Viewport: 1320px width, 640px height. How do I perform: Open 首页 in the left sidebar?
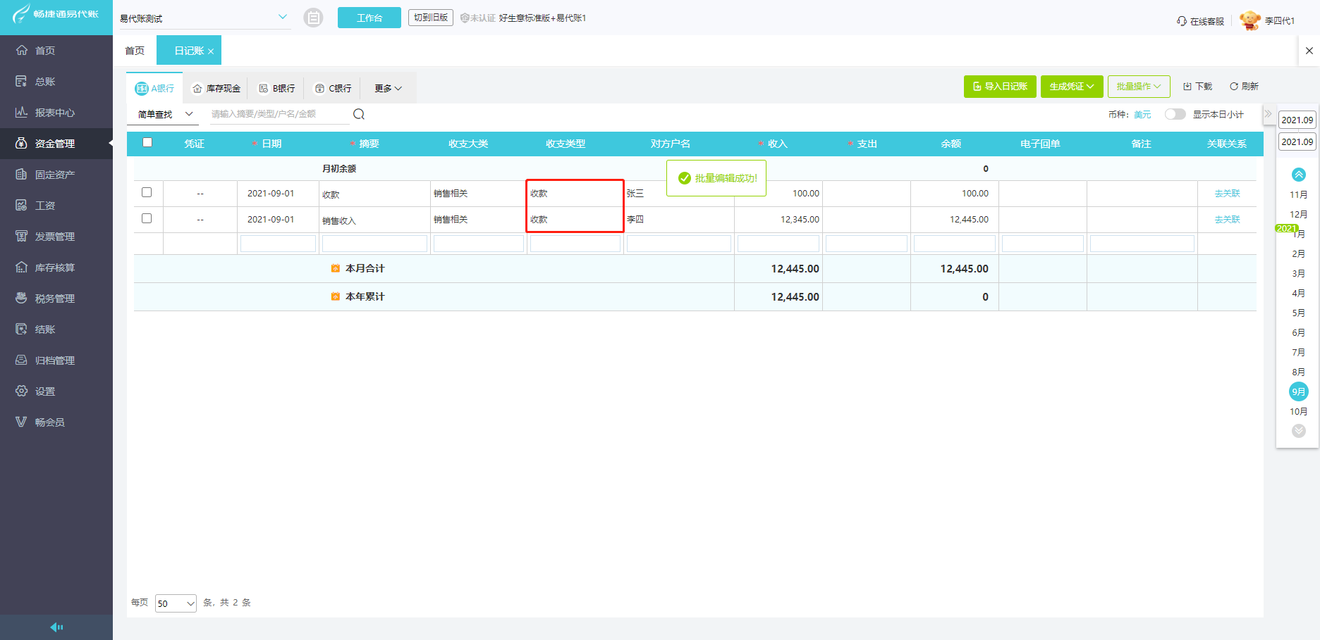56,51
